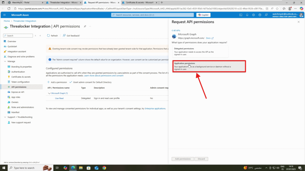This screenshot has width=305, height=171.
Task: Pin the Threalocker Integration blade
Action: (x=85, y=26)
